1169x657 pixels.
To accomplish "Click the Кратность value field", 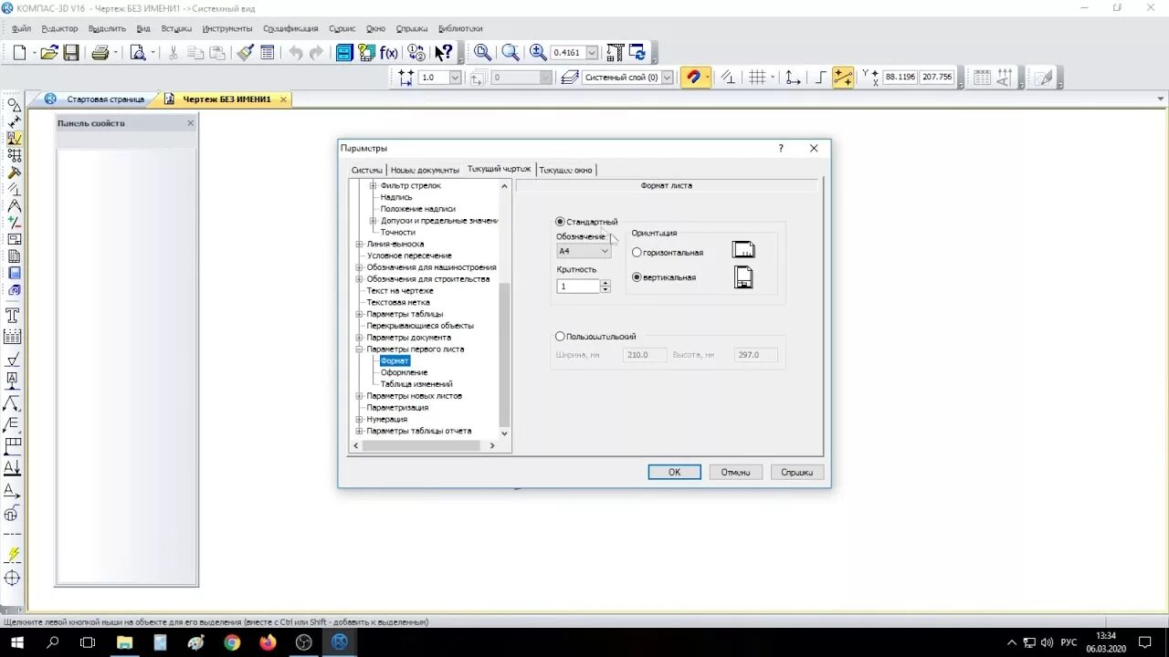I will 578,287.
